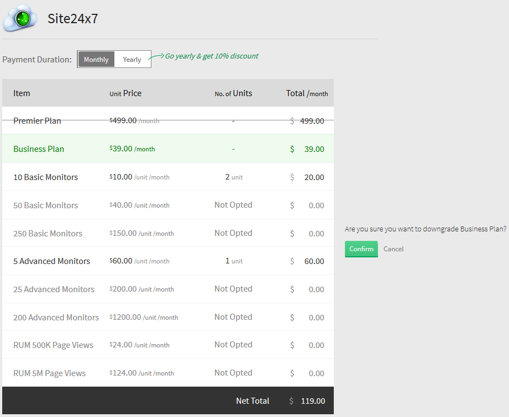This screenshot has height=417, width=509.
Task: Select the Business Plan row
Action: click(x=39, y=149)
